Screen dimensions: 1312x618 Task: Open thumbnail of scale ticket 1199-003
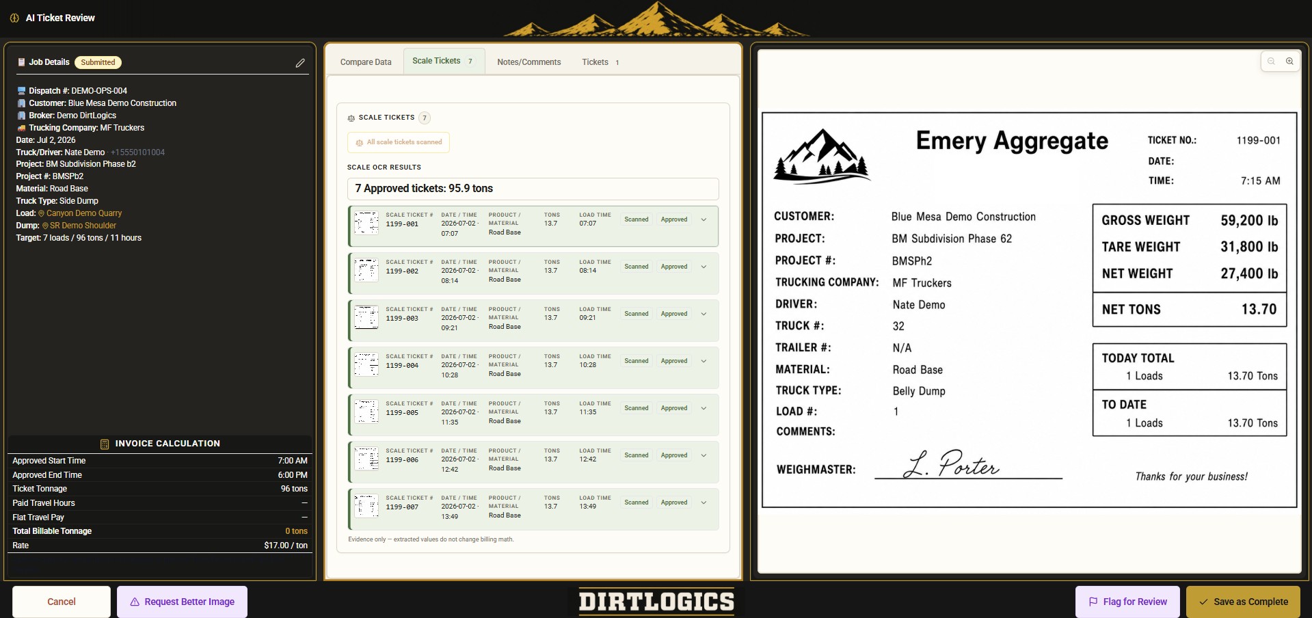coord(366,317)
